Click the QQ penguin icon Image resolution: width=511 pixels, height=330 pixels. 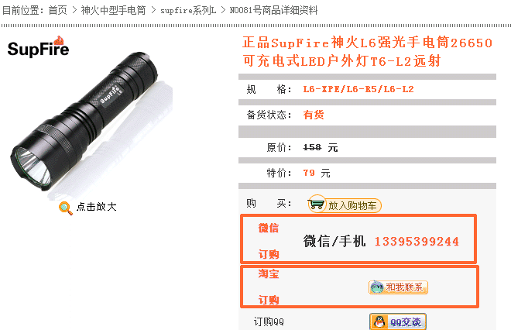(379, 322)
